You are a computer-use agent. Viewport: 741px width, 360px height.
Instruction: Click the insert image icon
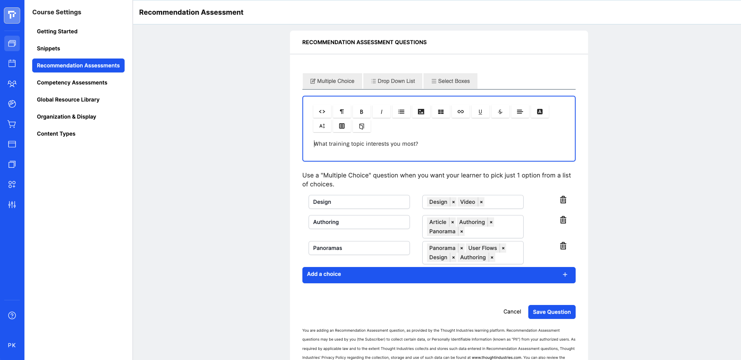click(421, 111)
